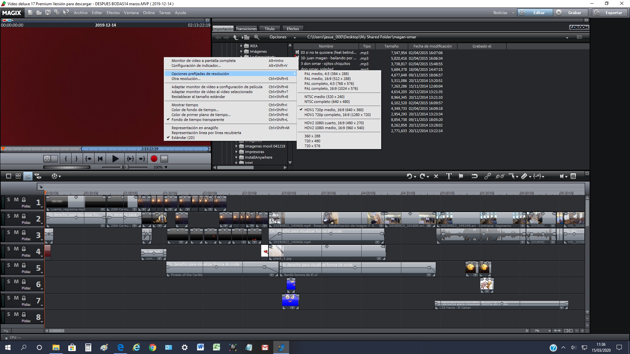Mute track 5 with M toggle

click(16, 265)
